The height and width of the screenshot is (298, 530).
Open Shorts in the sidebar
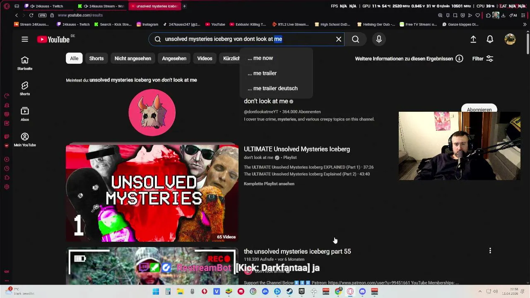click(x=25, y=89)
